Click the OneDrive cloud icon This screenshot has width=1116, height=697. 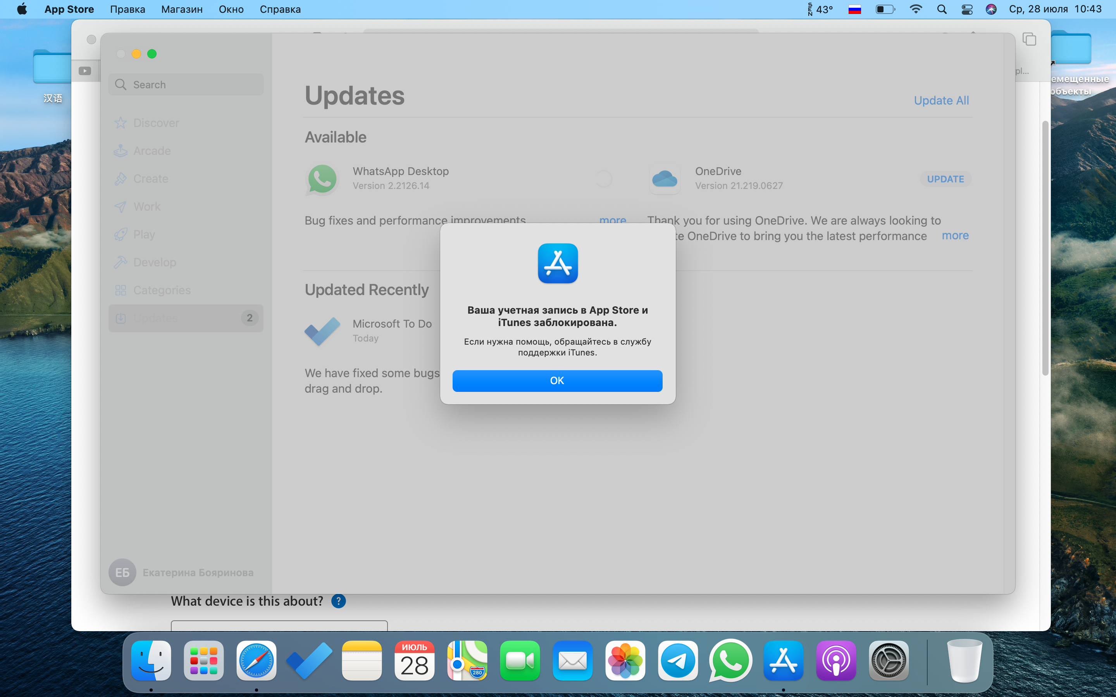(665, 179)
